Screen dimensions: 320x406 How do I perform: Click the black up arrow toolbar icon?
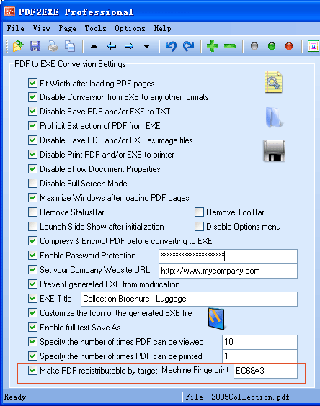pyautogui.click(x=94, y=46)
